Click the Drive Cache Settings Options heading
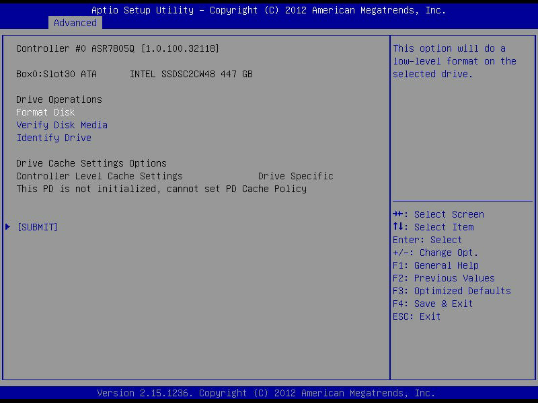Screen dimensions: 538x403 (91, 163)
